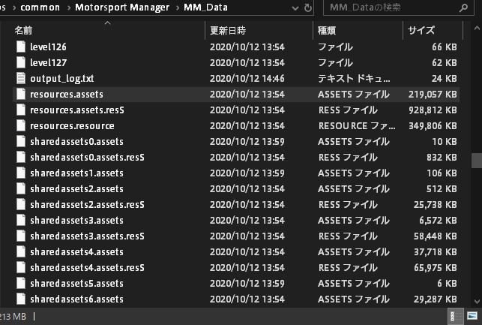482x325 pixels.
Task: Click the file icon of sharedassets0.assets
Action: coord(21,141)
